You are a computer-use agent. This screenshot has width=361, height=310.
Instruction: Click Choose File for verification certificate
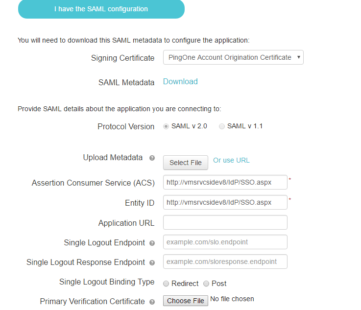186,301
